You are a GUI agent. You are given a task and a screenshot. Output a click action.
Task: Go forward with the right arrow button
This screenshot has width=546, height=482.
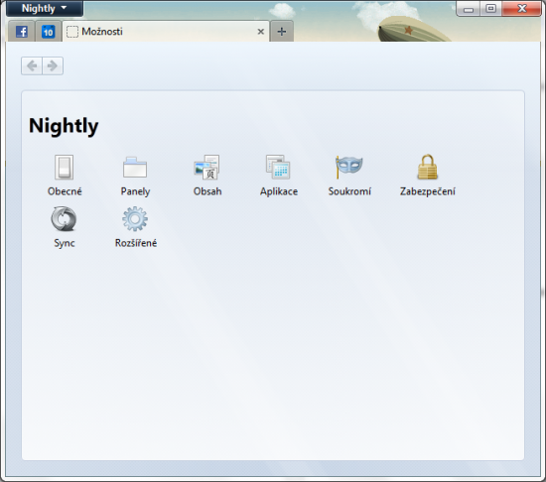(x=53, y=65)
